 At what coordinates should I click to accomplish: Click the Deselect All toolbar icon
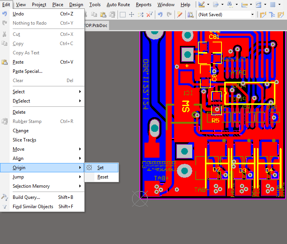[141, 15]
